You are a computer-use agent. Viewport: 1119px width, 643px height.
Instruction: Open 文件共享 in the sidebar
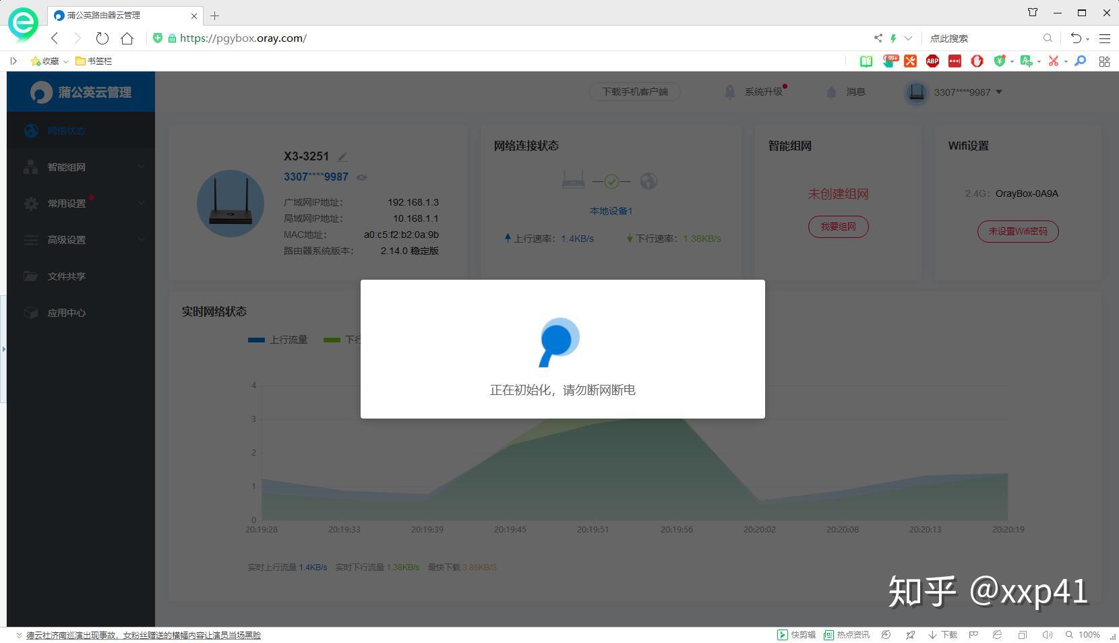81,276
